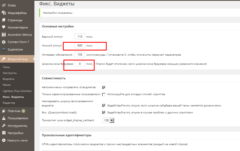The image size is (240, 151).
Task: Click the Интервал обновления field with 150
Action: pyautogui.click(x=80, y=55)
